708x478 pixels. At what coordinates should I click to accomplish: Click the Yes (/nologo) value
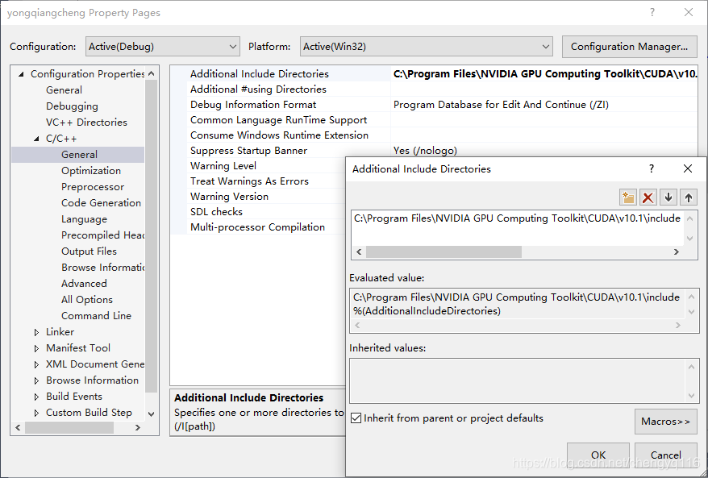coord(425,151)
